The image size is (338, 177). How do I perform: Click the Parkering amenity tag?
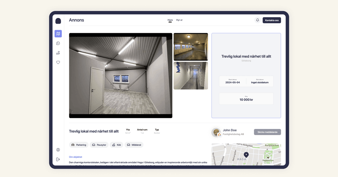pyautogui.click(x=79, y=145)
